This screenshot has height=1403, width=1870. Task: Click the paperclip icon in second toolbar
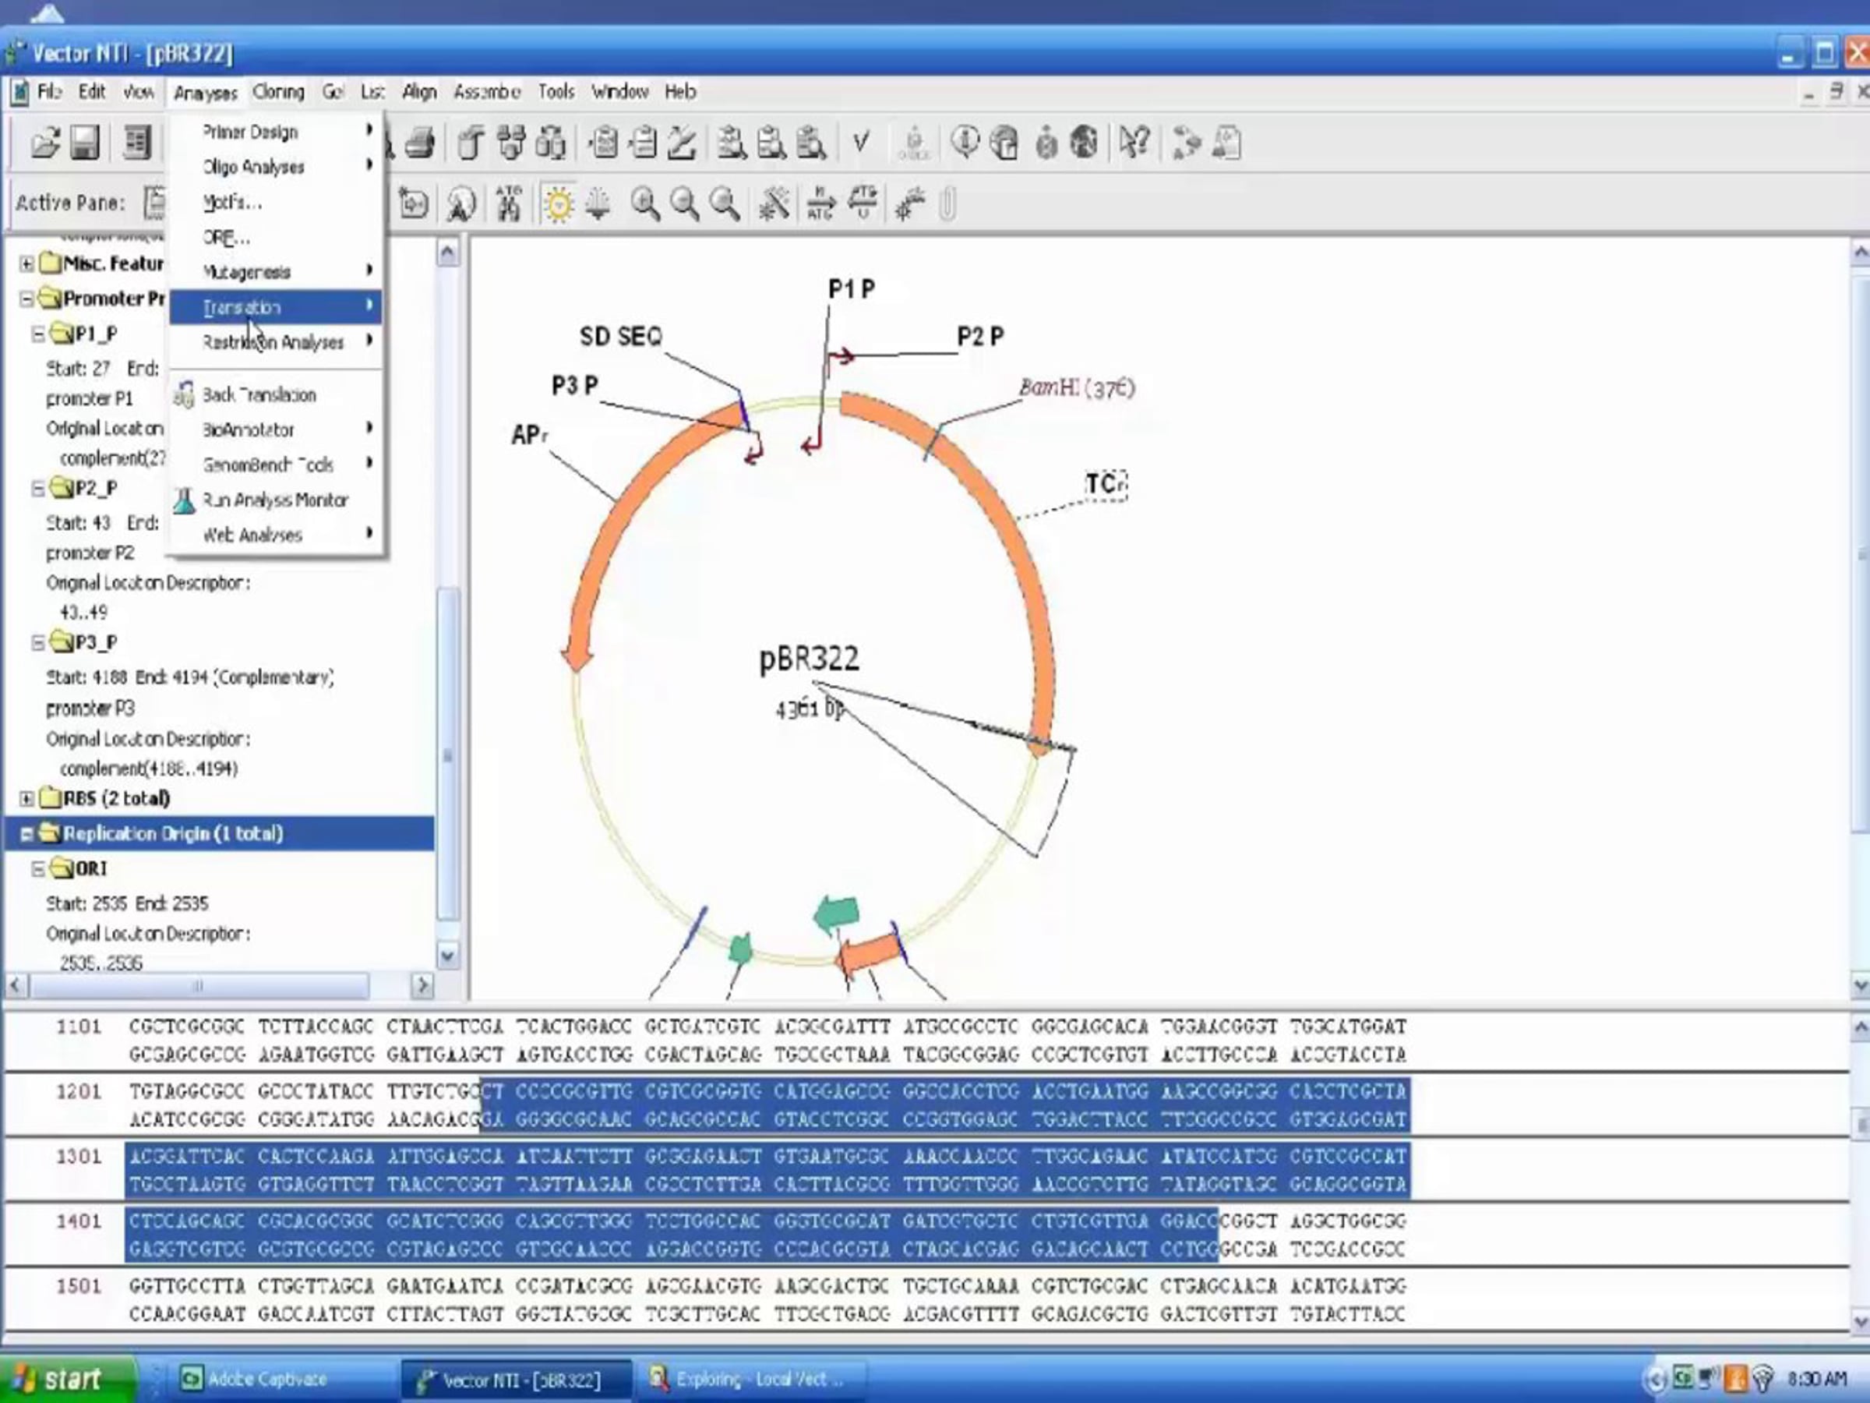click(947, 203)
